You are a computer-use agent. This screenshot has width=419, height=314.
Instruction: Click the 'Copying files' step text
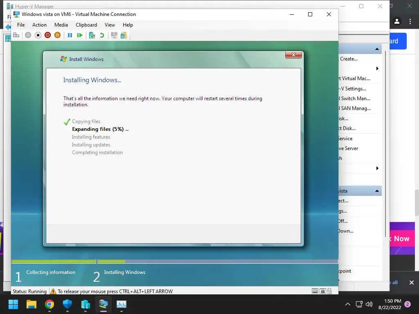tap(86, 121)
